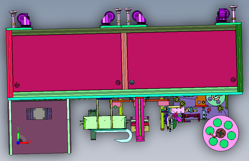Select the large pink reel with green holes
This screenshot has width=249, height=161.
tap(221, 133)
